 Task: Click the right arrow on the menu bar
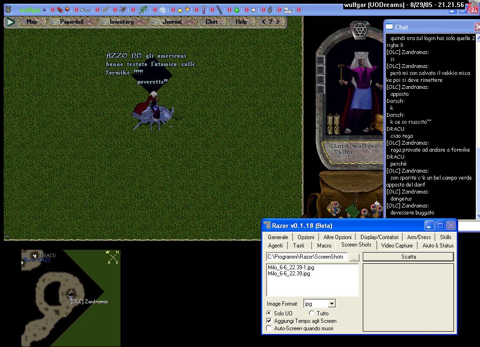(278, 22)
